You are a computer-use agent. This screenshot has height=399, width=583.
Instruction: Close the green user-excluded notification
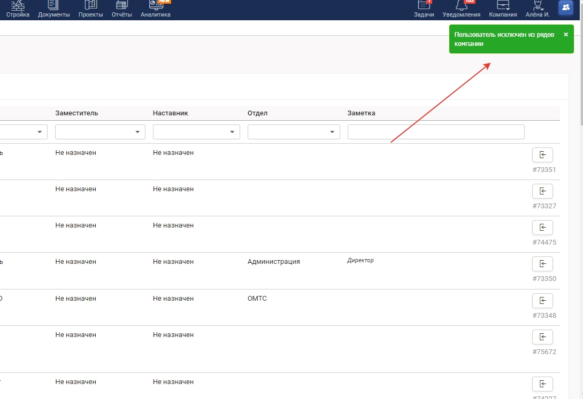tap(566, 34)
